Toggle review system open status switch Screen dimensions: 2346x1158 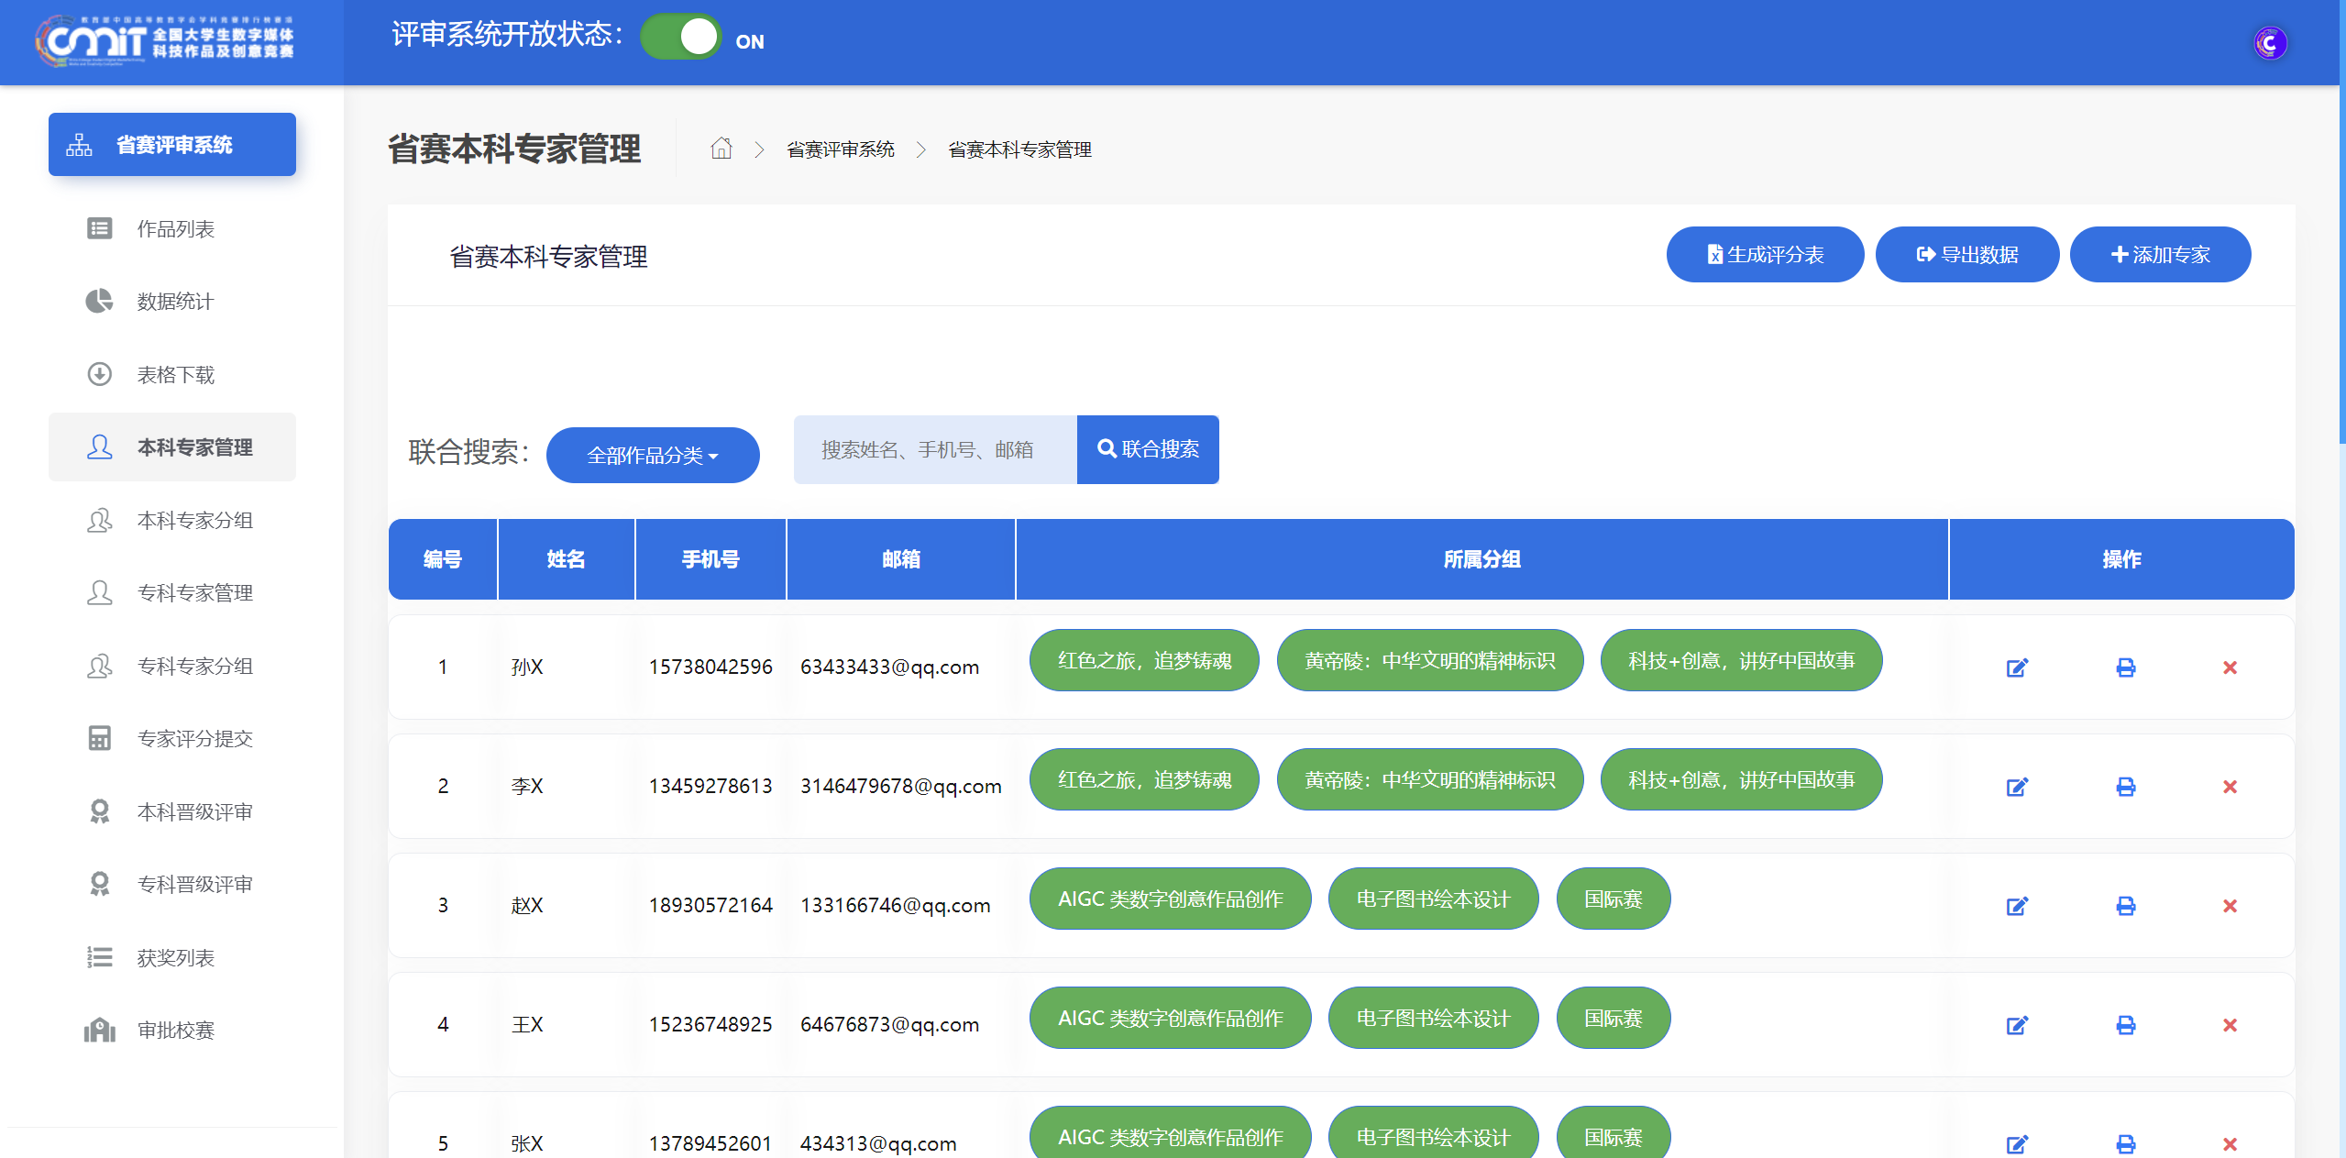[x=681, y=39]
